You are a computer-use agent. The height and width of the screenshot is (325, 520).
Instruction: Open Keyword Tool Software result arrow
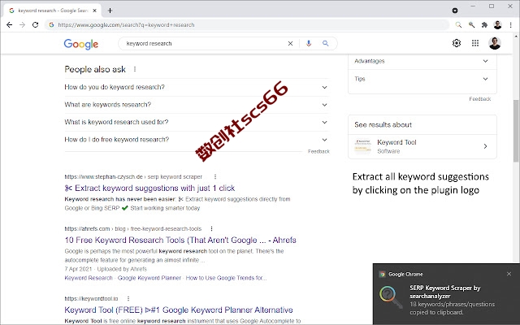(x=486, y=146)
